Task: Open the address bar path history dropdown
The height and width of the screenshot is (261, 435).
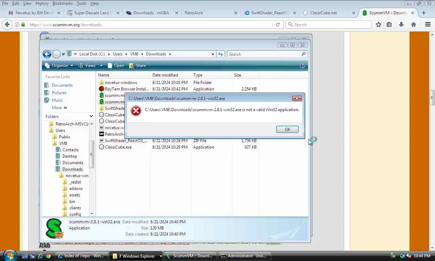Action: click(x=213, y=54)
